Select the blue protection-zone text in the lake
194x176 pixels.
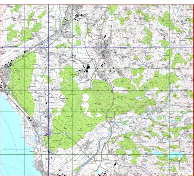pos(15,149)
